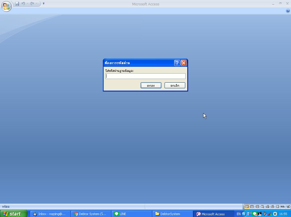Open the Office Button menu
Viewport: 291px width, 217px height.
point(6,6)
